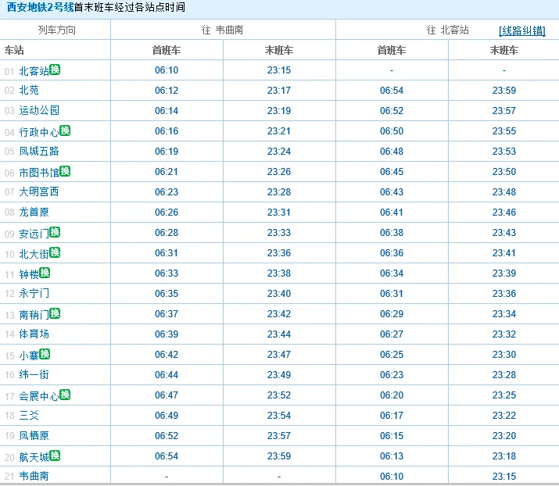The height and width of the screenshot is (486, 559).
Task: Click 06:54 time in 航天城 row
Action: [167, 456]
